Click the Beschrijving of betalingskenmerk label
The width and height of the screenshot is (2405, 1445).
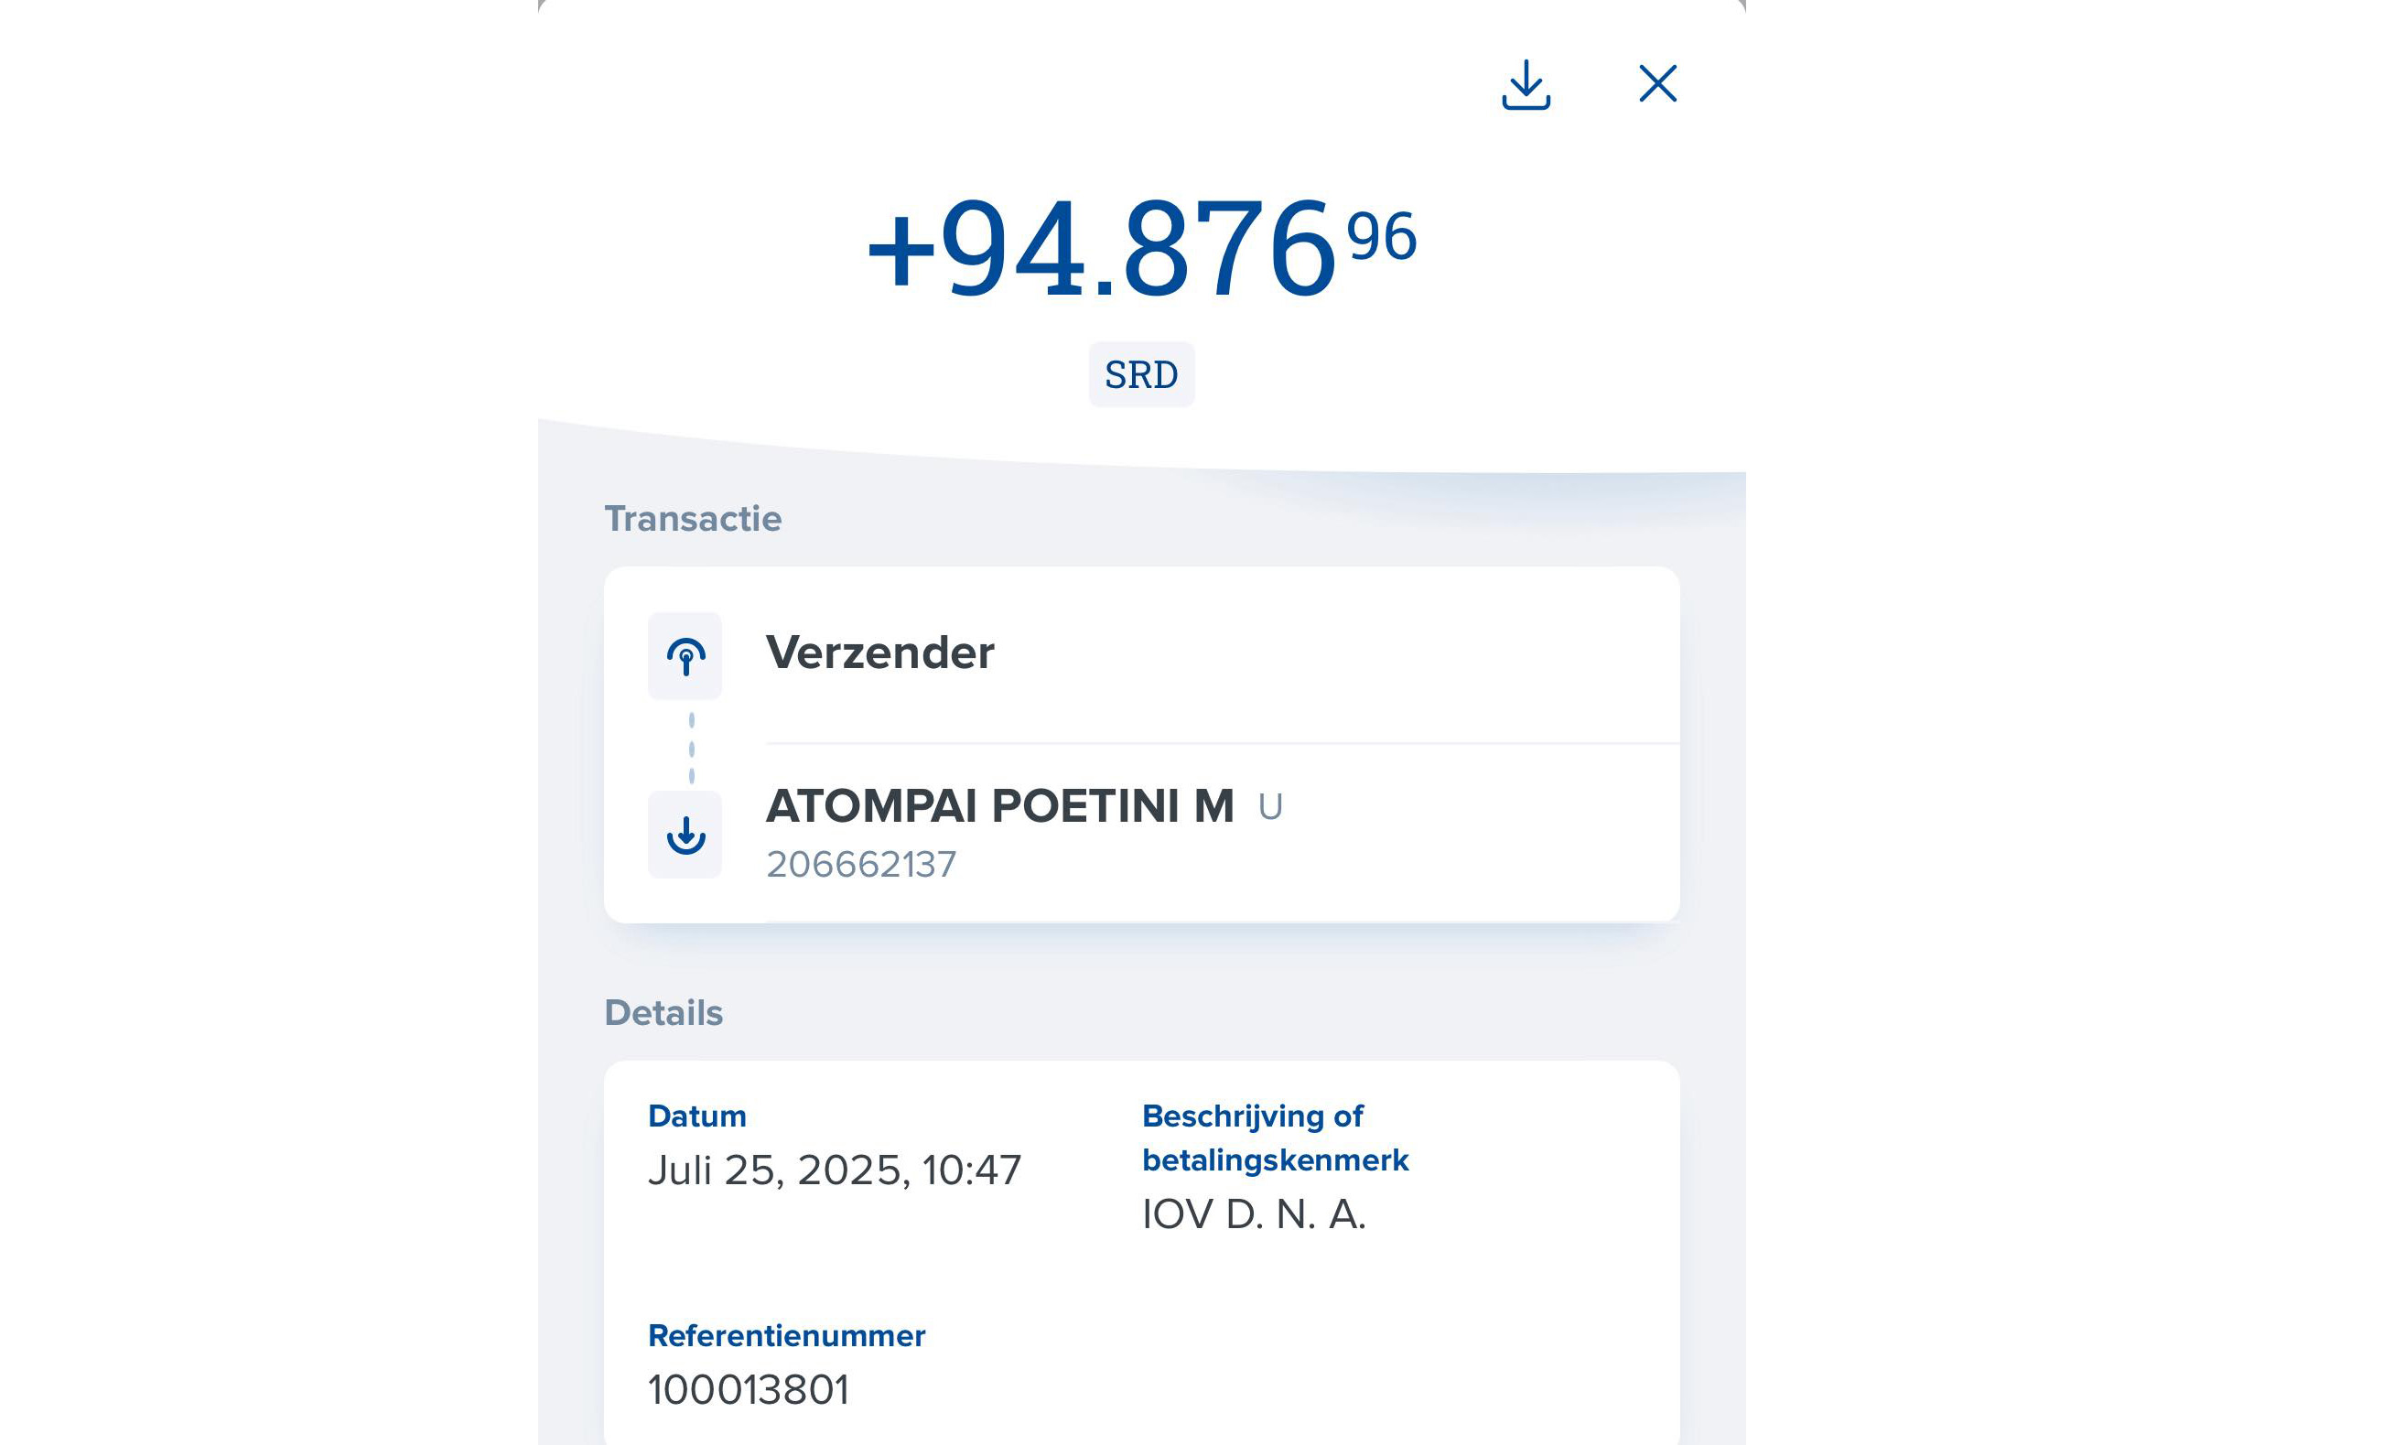(x=1275, y=1138)
